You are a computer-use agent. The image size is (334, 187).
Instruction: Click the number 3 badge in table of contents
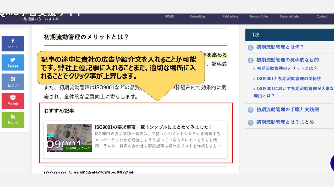tap(250, 110)
